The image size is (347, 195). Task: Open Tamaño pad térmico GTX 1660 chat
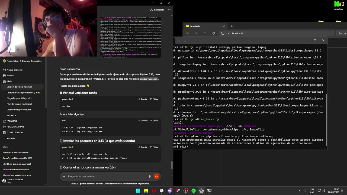tap(22, 158)
